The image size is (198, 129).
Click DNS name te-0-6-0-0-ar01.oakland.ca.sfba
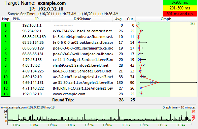83,42
